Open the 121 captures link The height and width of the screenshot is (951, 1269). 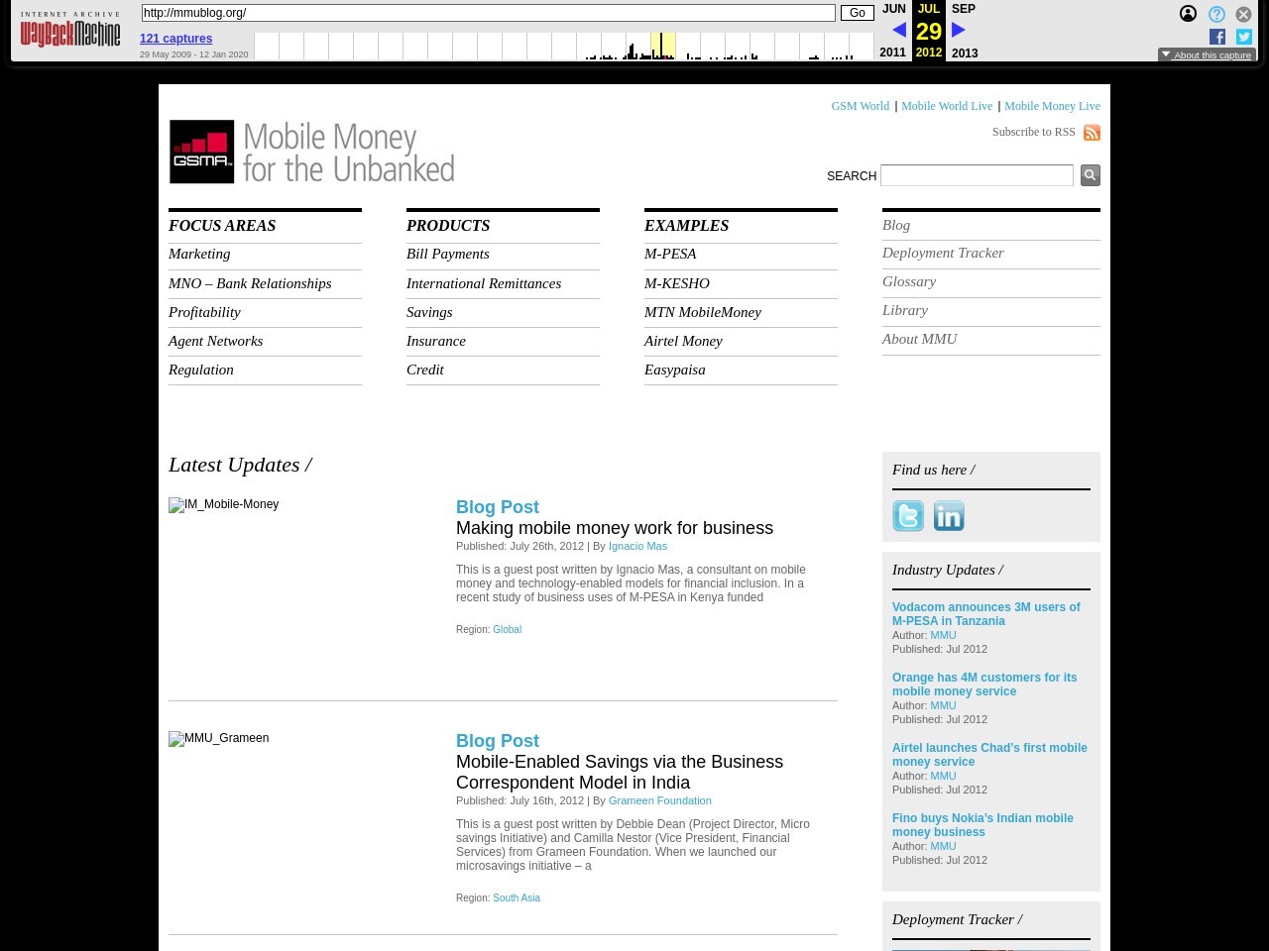175,39
